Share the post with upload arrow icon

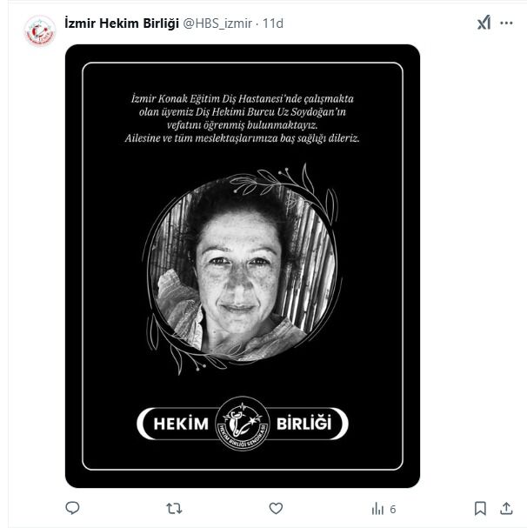coord(506,509)
